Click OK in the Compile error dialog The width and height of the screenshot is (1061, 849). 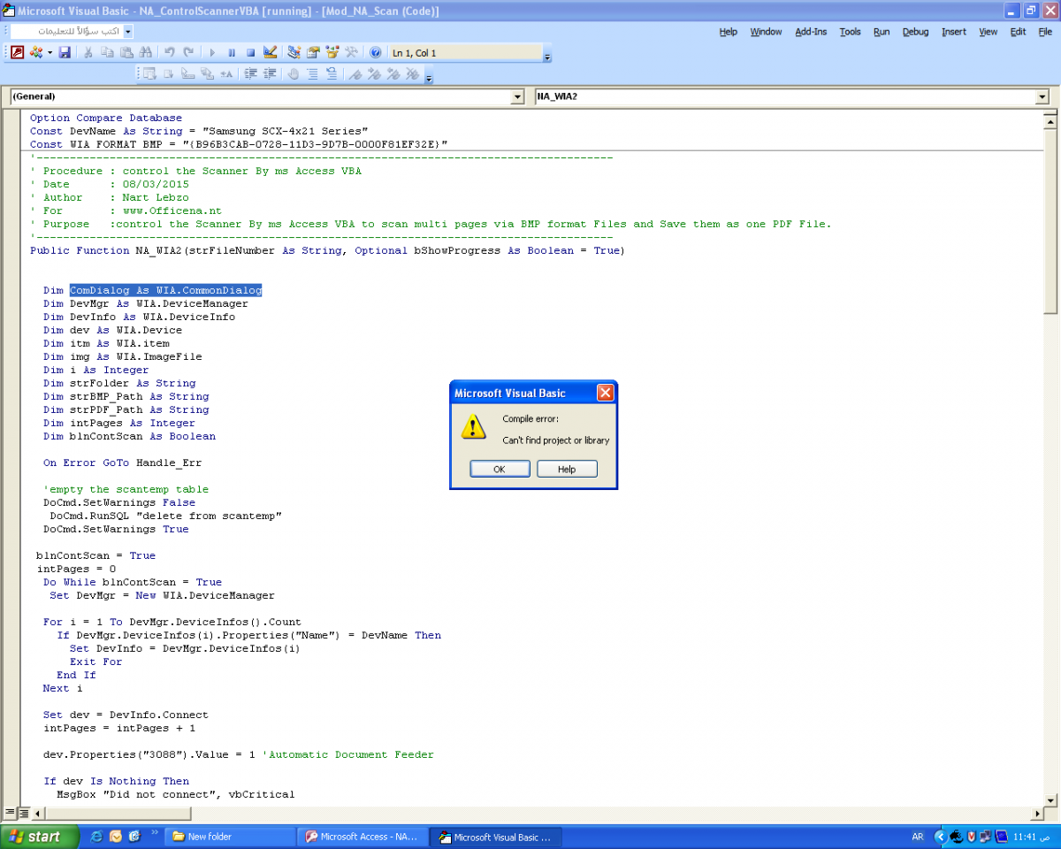pos(500,469)
